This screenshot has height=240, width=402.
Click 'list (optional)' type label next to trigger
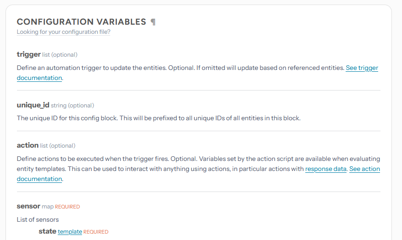[x=60, y=55]
